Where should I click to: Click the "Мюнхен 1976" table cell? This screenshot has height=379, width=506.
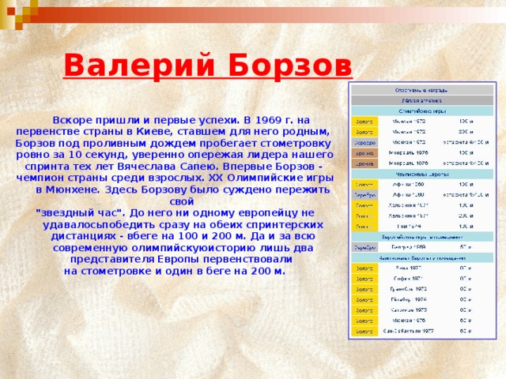pos(409,321)
